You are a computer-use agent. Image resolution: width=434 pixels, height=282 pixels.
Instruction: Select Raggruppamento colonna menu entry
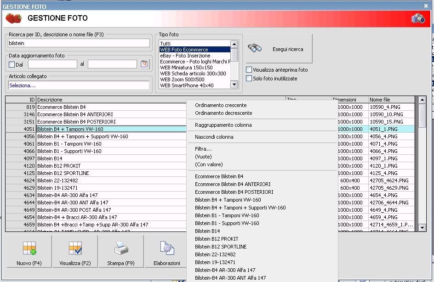pos(223,124)
